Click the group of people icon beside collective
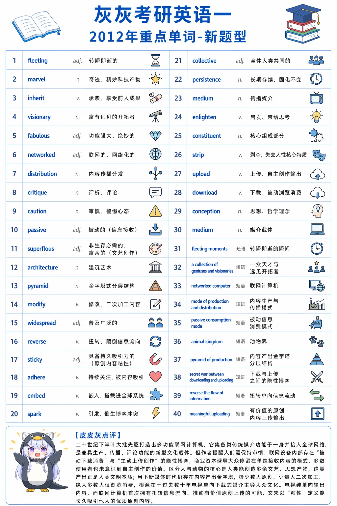Image resolution: width=337 pixels, height=506 pixels. point(316,60)
